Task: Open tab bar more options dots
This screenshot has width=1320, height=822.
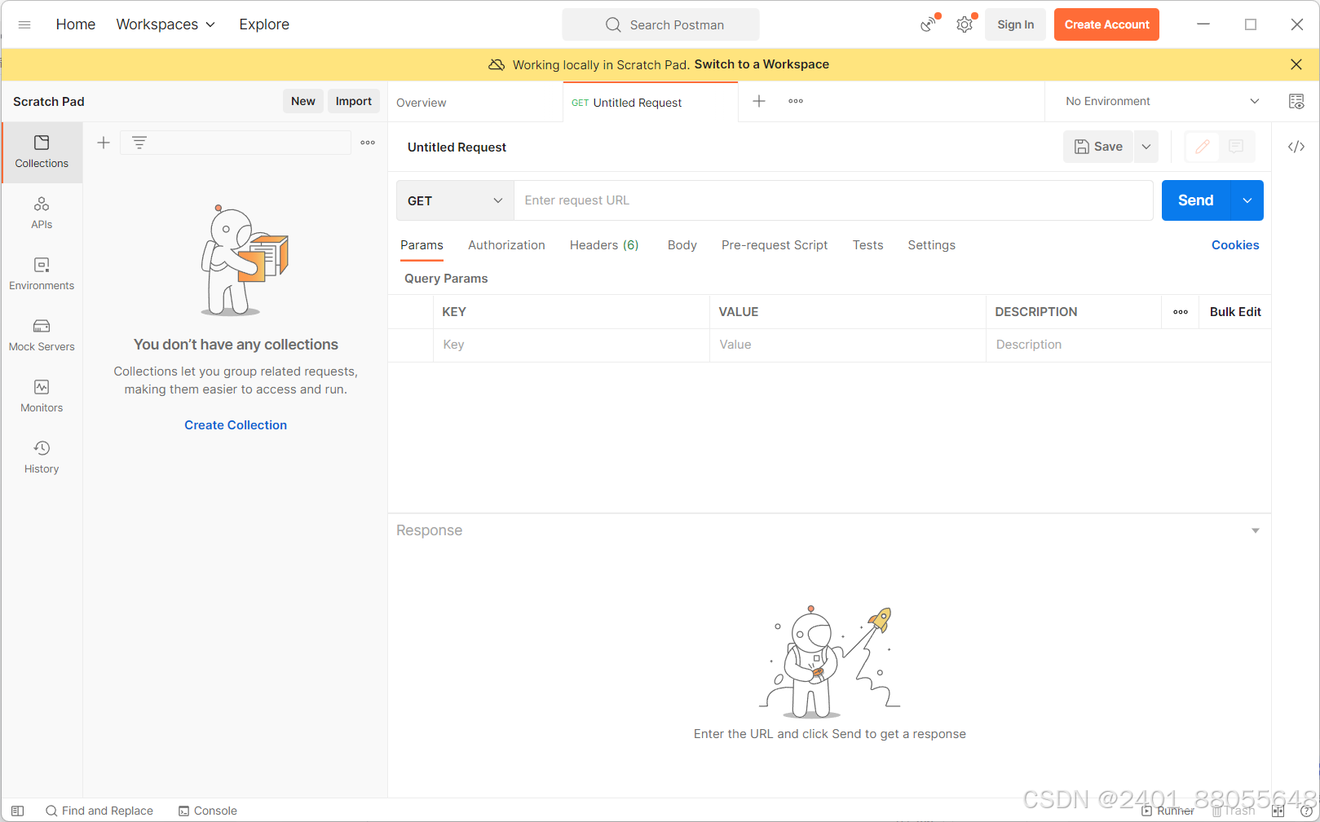Action: point(796,101)
